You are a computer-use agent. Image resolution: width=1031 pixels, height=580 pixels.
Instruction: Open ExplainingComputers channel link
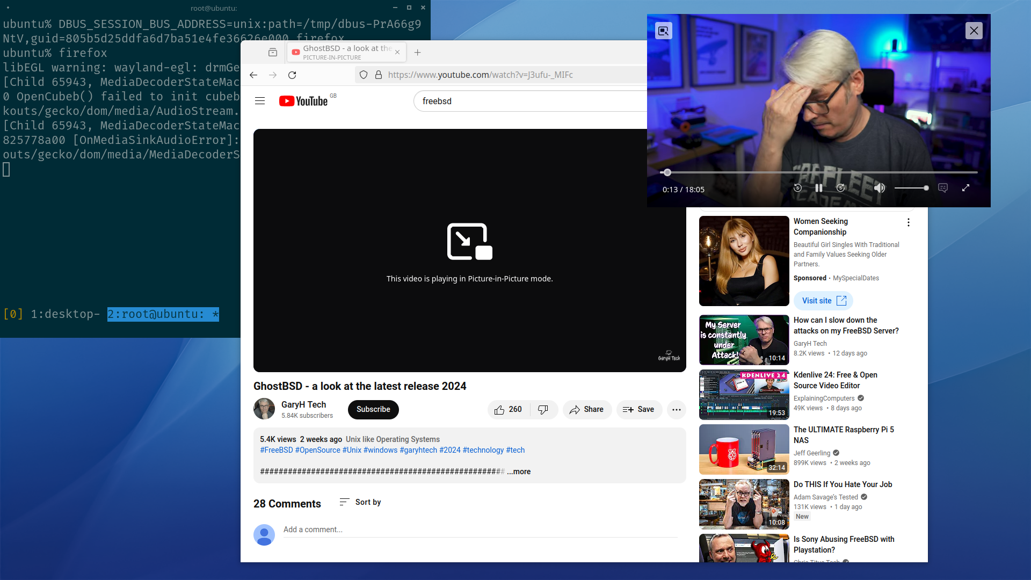824,398
